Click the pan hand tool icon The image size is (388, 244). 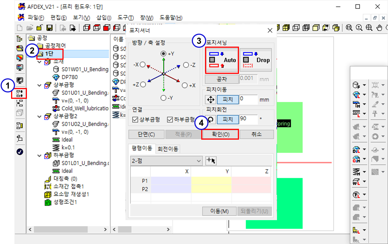[379, 28]
